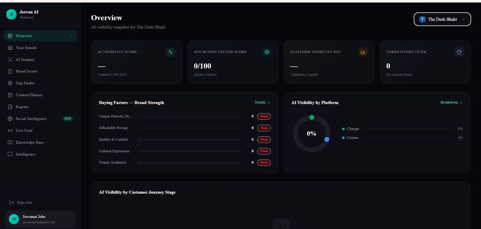Click the Sign Out arrow icon

[11, 202]
